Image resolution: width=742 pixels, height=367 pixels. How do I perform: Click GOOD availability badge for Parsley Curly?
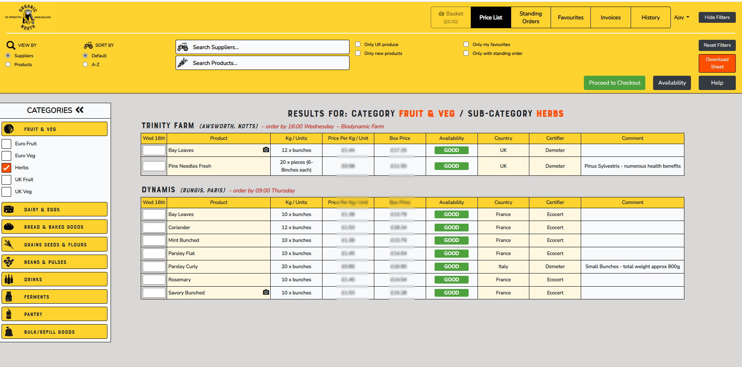[451, 267]
